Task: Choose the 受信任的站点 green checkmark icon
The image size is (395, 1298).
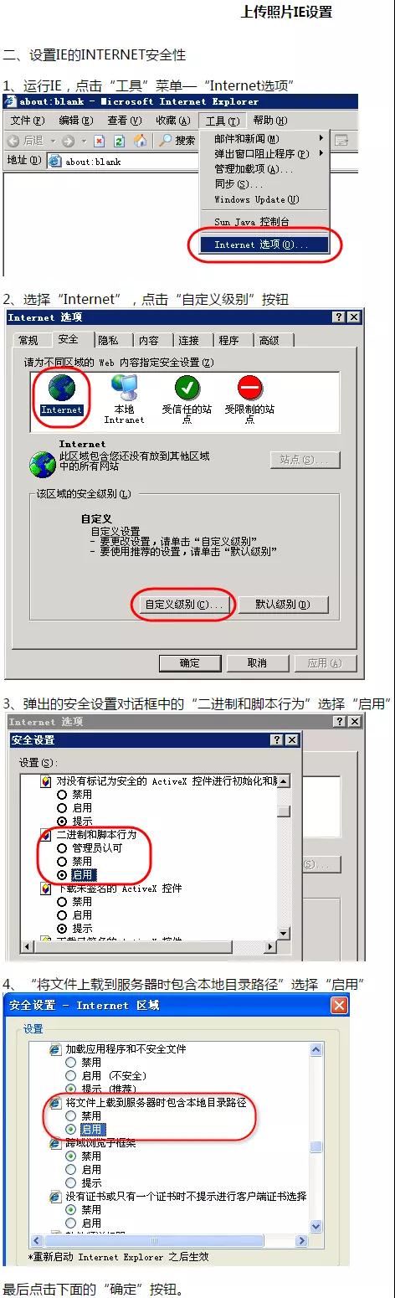Action: [187, 388]
